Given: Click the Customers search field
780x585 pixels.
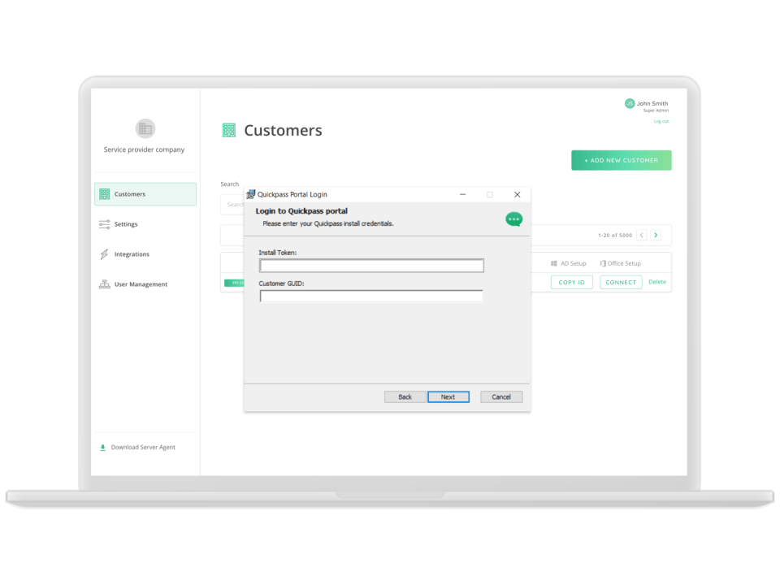Looking at the screenshot, I should [x=232, y=205].
